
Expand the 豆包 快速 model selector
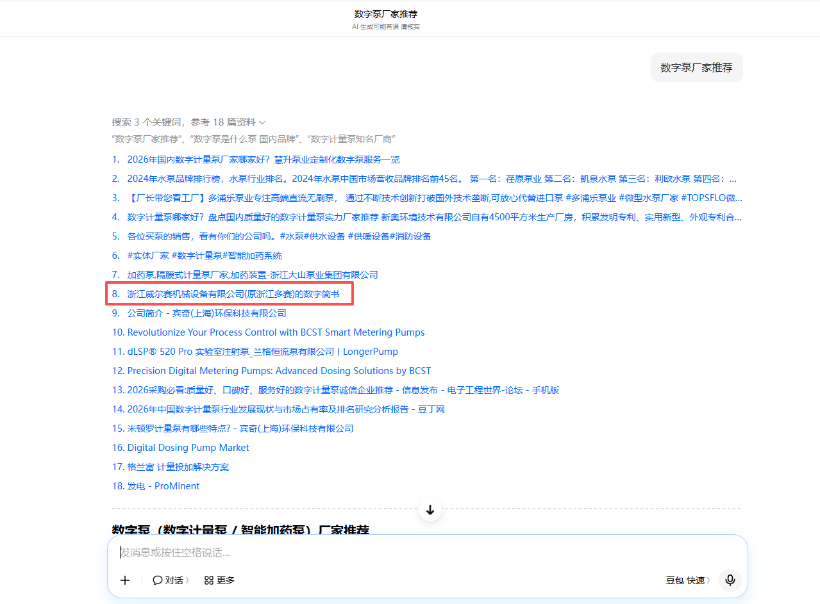(688, 580)
